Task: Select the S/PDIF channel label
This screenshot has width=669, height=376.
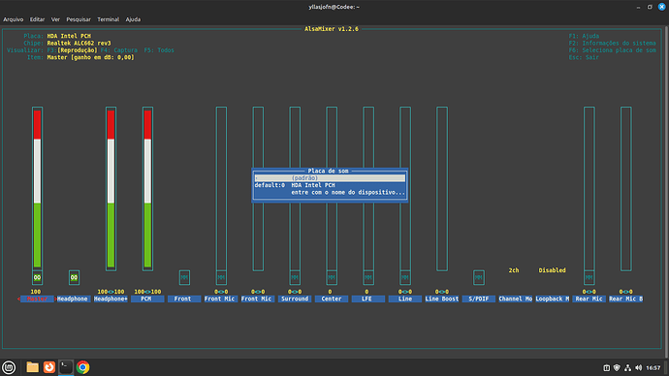Action: pyautogui.click(x=479, y=298)
